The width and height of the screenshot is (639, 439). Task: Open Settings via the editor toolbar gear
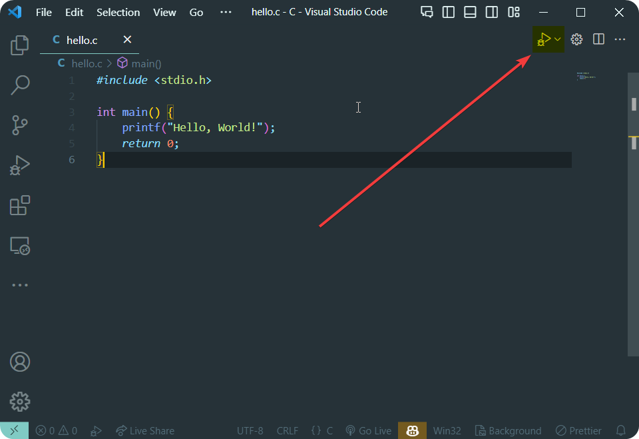(576, 39)
